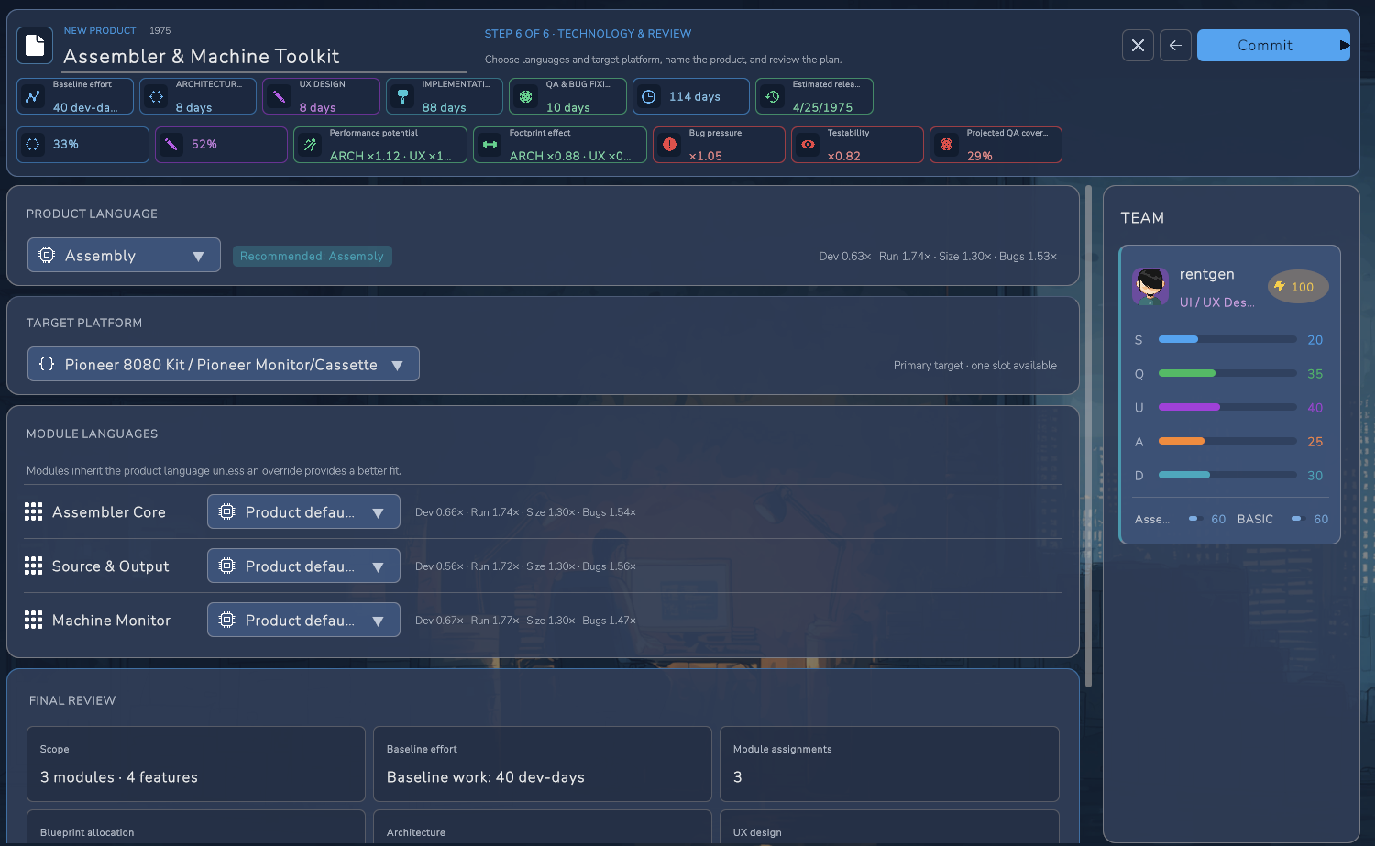Click the Implementation hammer icon
1375x846 pixels.
point(403,96)
